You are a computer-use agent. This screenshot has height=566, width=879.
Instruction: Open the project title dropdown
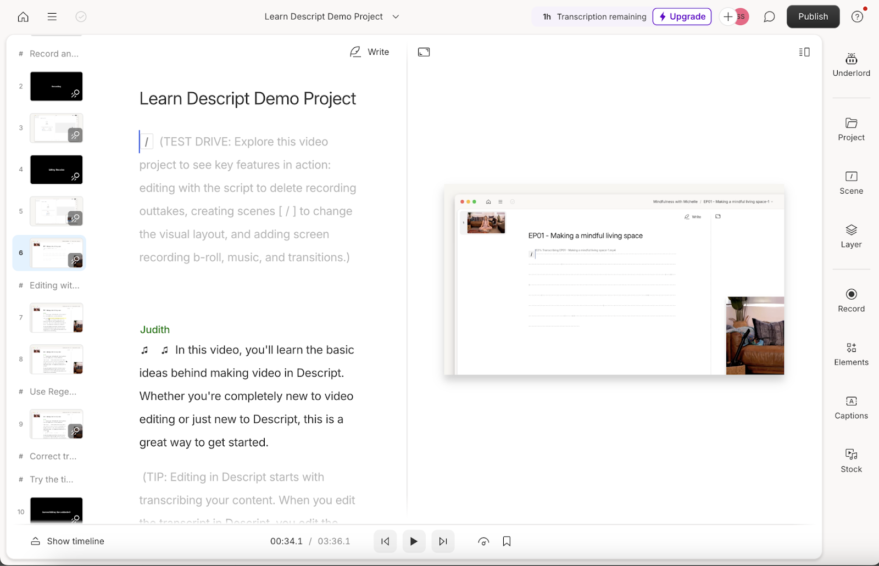(x=396, y=16)
